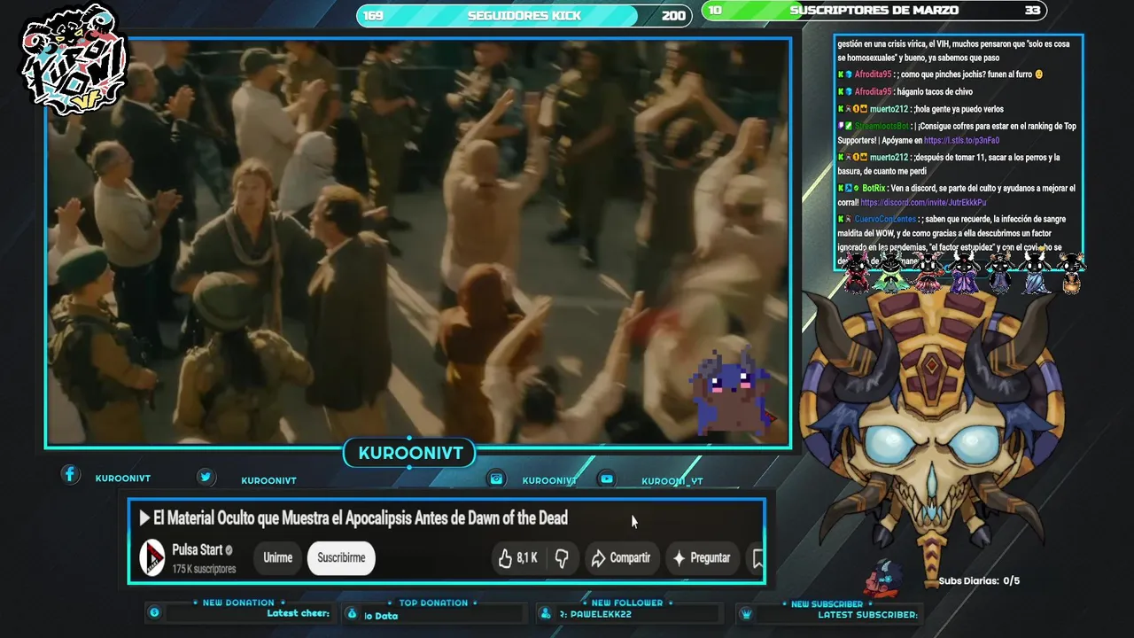Click the horned skull VTuber avatar
The image size is (1134, 638).
pyautogui.click(x=932, y=434)
